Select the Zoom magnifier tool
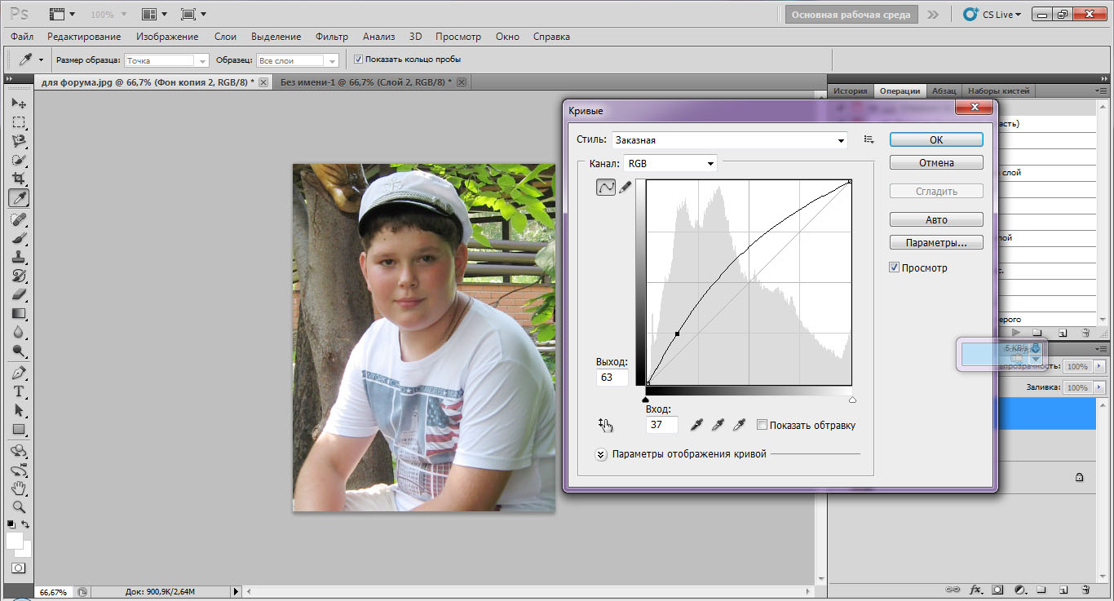The width and height of the screenshot is (1114, 601). point(19,507)
